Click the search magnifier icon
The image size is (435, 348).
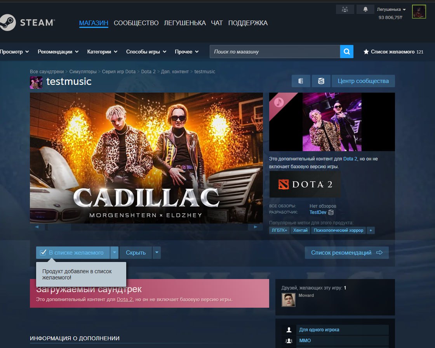pyautogui.click(x=346, y=51)
